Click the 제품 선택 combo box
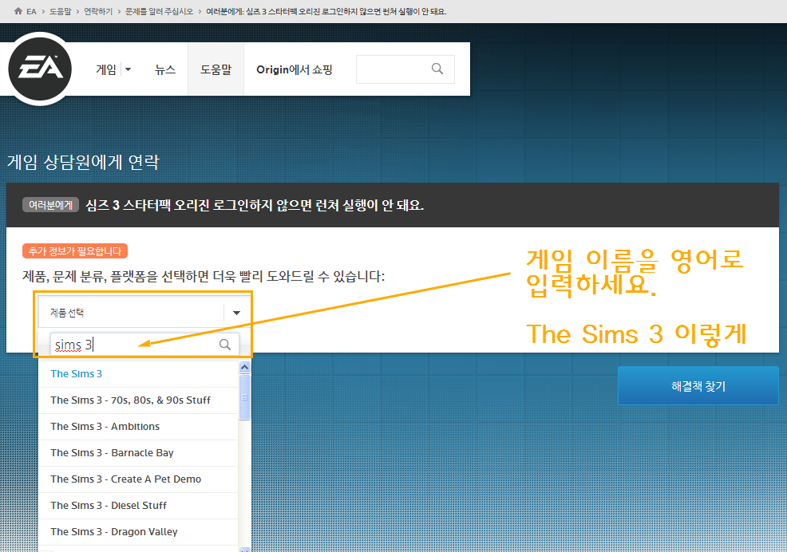Image resolution: width=787 pixels, height=552 pixels. 144,313
